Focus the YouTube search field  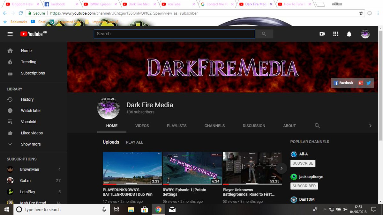[x=174, y=34]
